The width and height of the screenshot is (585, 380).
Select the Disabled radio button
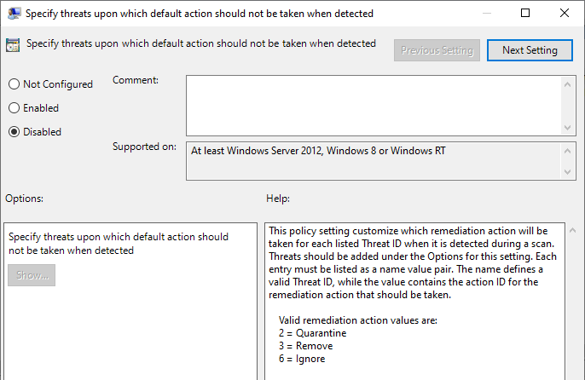pos(14,132)
